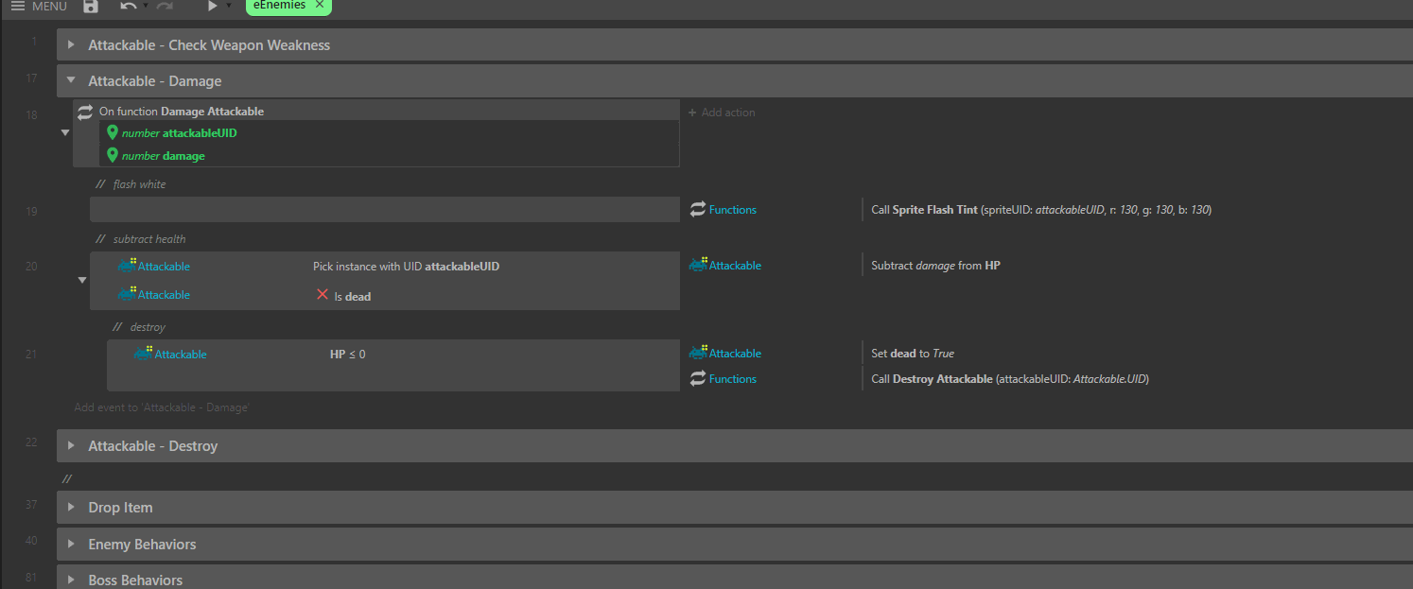Click the green pin icon beside attackableUID parameter
Viewport: 1413px width, 589px height.
[x=113, y=132]
